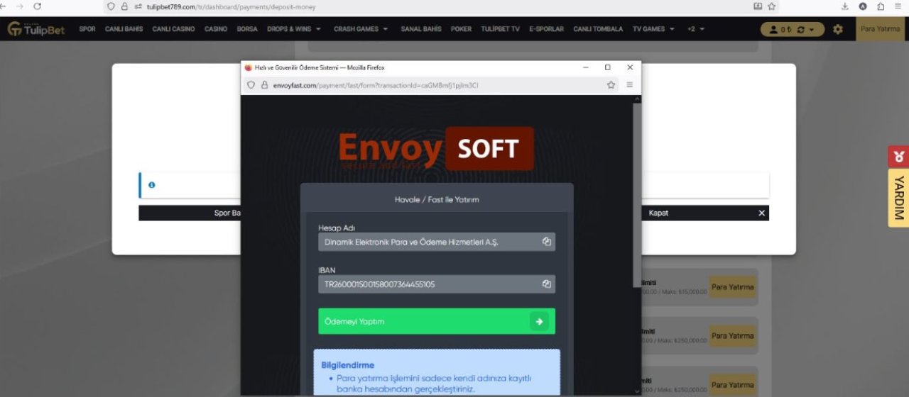The height and width of the screenshot is (397, 909).
Task: Open the E-SPORLAR menu item
Action: (546, 29)
